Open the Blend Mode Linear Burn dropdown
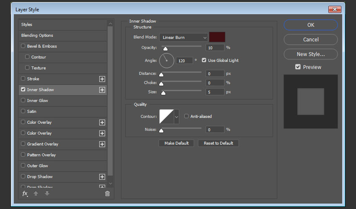 pos(183,37)
